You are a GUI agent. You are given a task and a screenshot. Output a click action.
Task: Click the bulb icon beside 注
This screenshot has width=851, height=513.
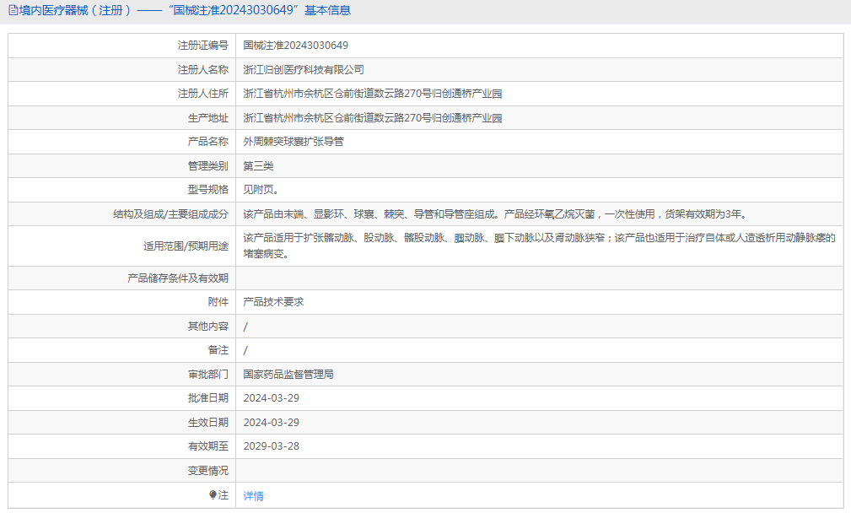pyautogui.click(x=213, y=494)
